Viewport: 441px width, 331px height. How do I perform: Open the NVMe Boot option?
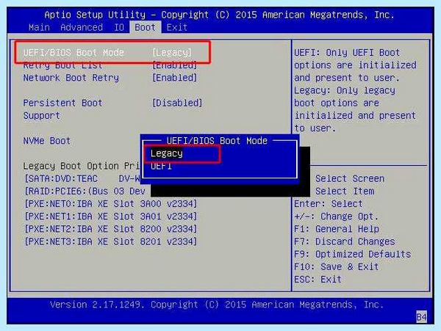click(47, 141)
